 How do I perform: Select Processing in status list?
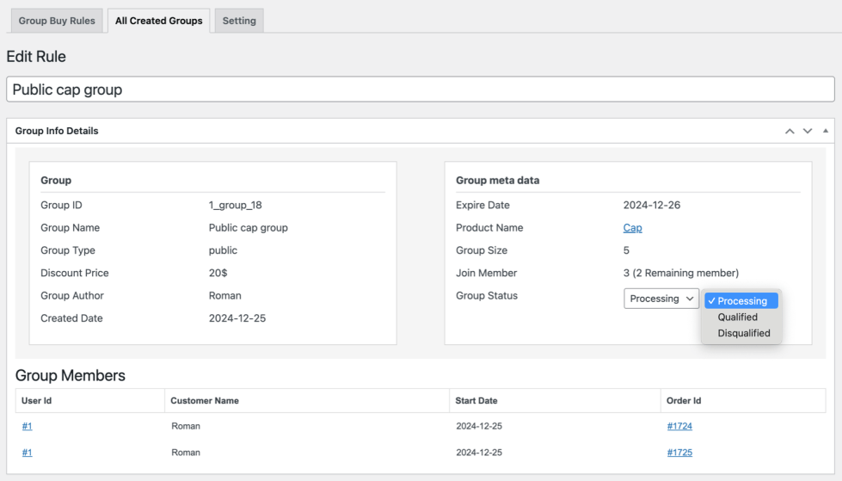pos(741,301)
